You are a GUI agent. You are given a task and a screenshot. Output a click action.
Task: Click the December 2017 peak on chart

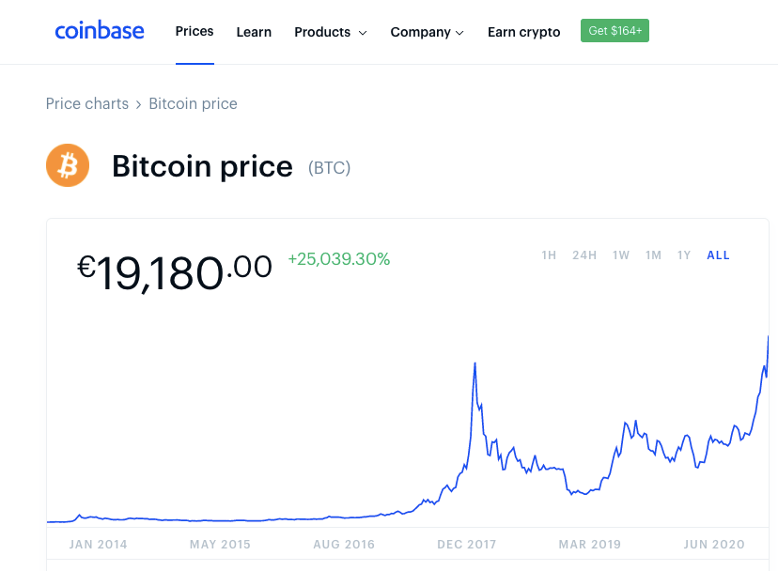coord(475,364)
